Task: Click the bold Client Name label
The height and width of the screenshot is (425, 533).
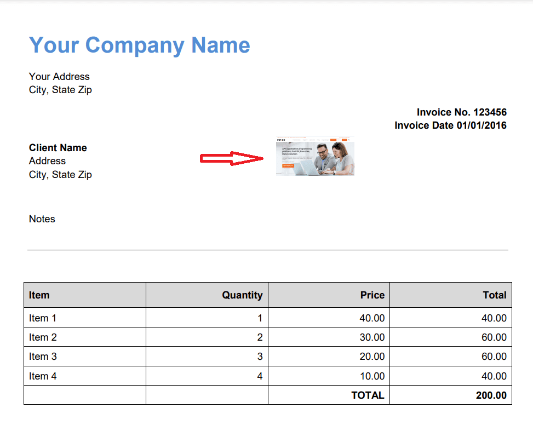Action: [58, 148]
